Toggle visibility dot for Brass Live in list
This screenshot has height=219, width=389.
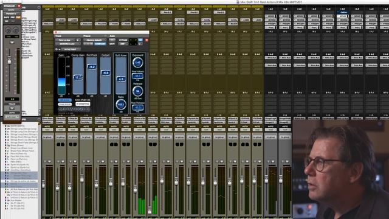pos(6,148)
